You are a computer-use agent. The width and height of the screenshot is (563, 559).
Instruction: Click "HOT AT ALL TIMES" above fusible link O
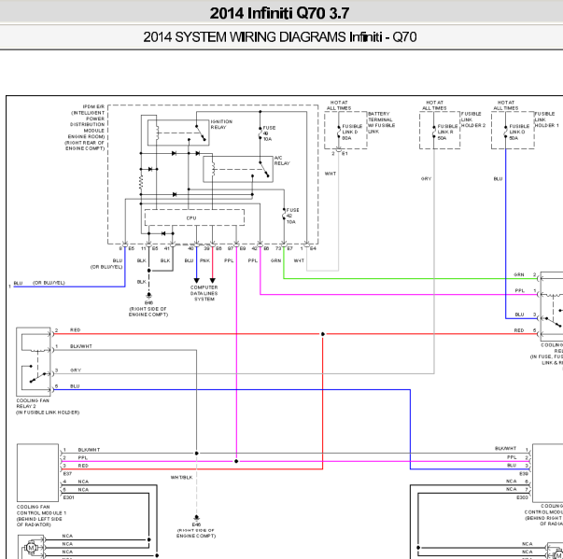tap(505, 105)
